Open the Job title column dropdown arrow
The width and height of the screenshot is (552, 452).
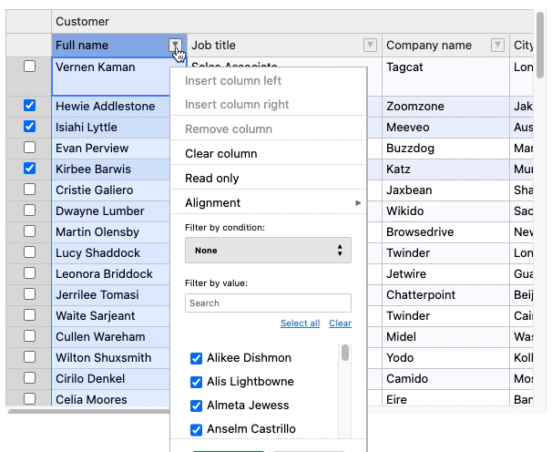[370, 45]
